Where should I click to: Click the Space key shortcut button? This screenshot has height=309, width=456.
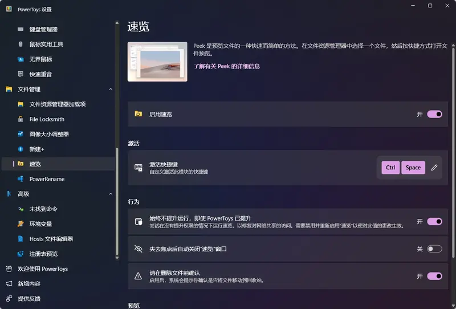413,168
